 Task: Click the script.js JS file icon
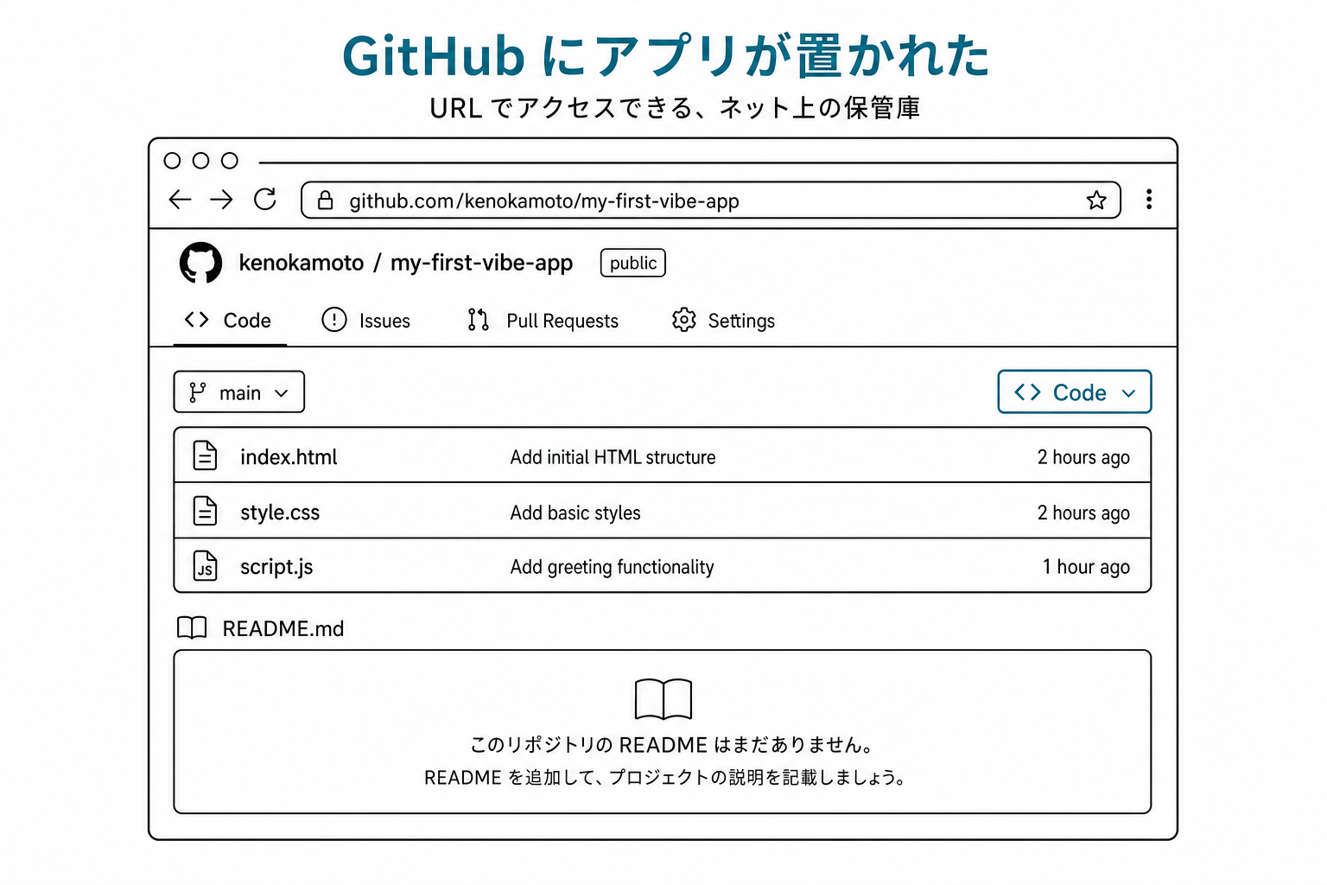click(205, 566)
